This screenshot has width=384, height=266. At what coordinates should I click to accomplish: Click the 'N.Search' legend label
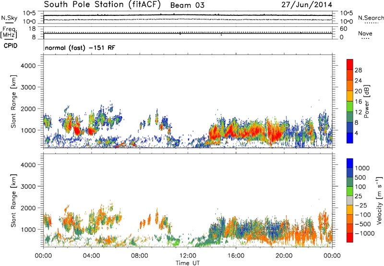[x=371, y=18]
